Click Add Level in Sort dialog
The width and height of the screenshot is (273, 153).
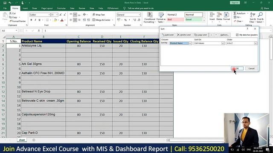tap(168, 35)
